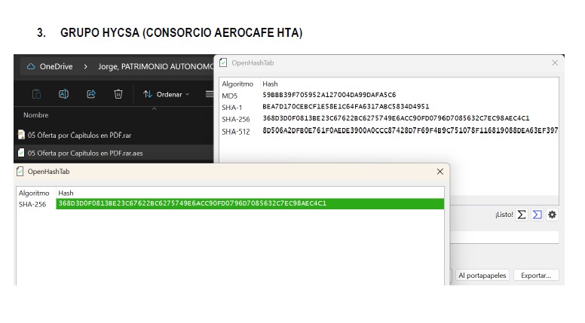Click the view layout icon beside Ordenar
The image size is (585, 323).
[x=210, y=94]
